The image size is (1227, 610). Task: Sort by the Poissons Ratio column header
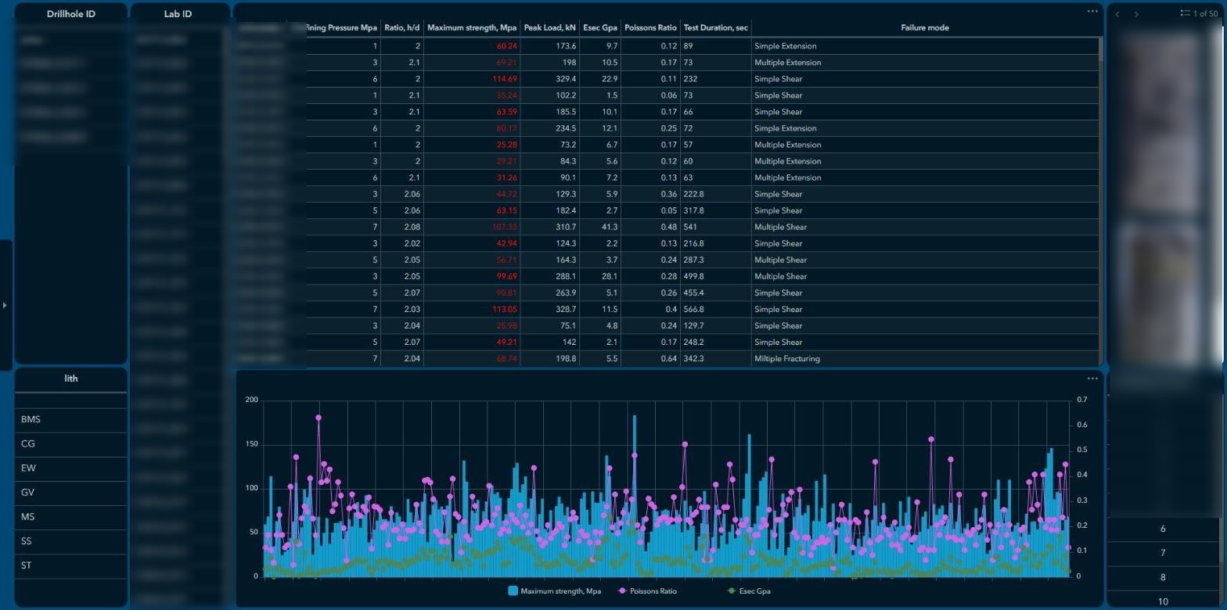click(650, 27)
